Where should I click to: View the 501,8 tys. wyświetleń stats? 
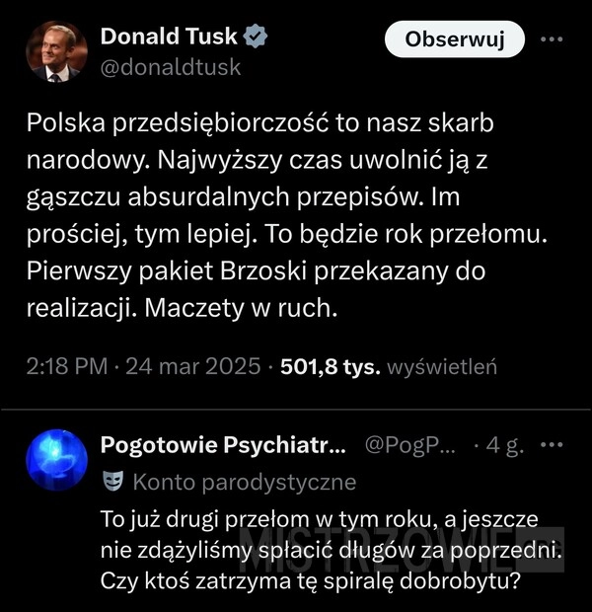pos(389,367)
